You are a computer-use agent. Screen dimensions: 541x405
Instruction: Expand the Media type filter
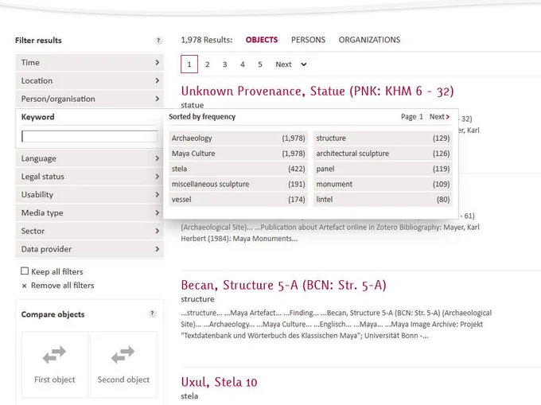[89, 213]
